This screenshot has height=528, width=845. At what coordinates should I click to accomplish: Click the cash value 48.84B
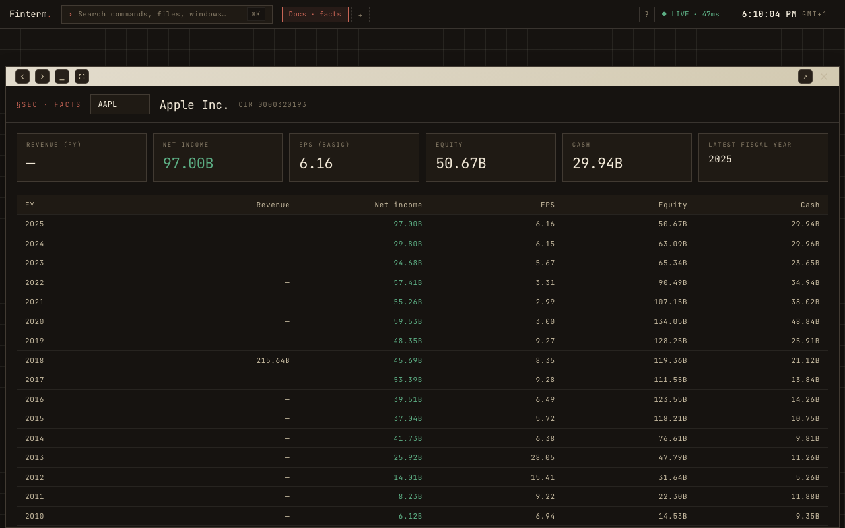coord(805,322)
